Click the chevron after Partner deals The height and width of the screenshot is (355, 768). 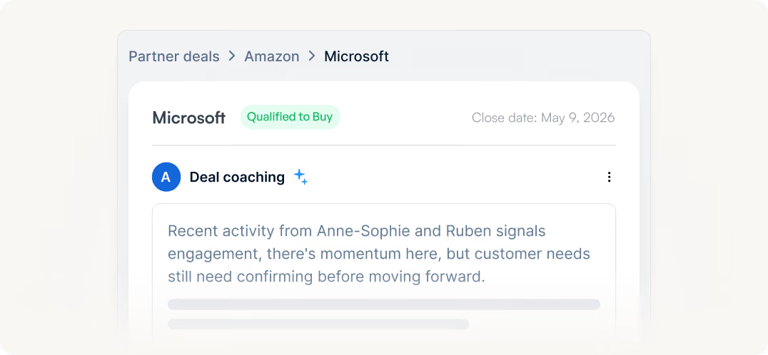pos(232,56)
